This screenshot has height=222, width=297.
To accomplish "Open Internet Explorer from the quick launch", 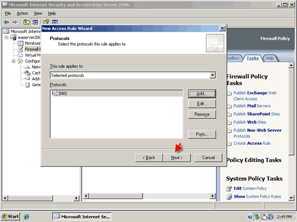I will (x=26, y=216).
